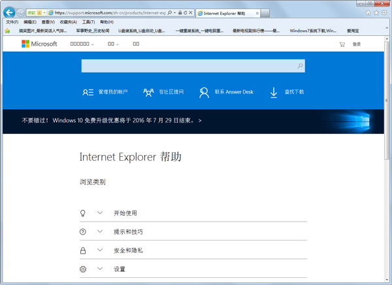This screenshot has height=285, width=392.
Task: Expand the 开始使用 section
Action: [x=100, y=213]
